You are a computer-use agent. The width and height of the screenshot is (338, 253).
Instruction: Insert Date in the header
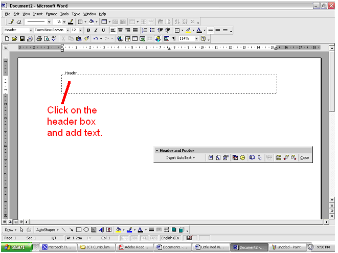coord(235,158)
